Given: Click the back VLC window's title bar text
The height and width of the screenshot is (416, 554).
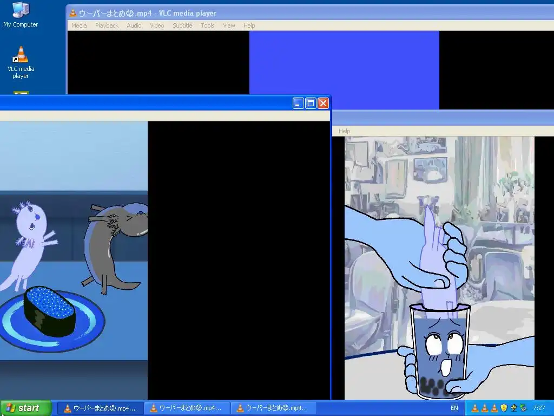Looking at the screenshot, I should (x=147, y=13).
